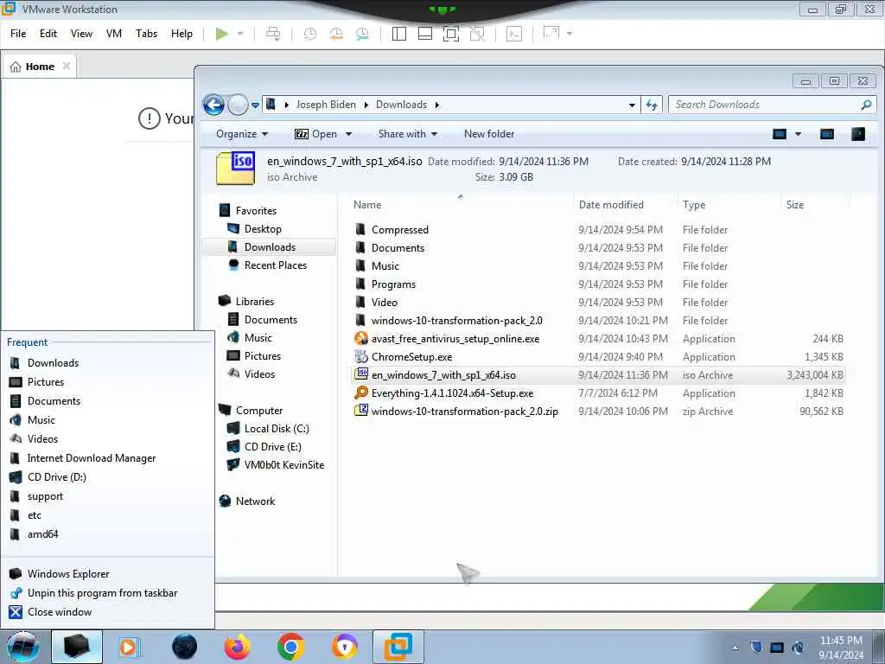The height and width of the screenshot is (664, 885).
Task: Toggle the preview pane icon
Action: click(x=827, y=134)
